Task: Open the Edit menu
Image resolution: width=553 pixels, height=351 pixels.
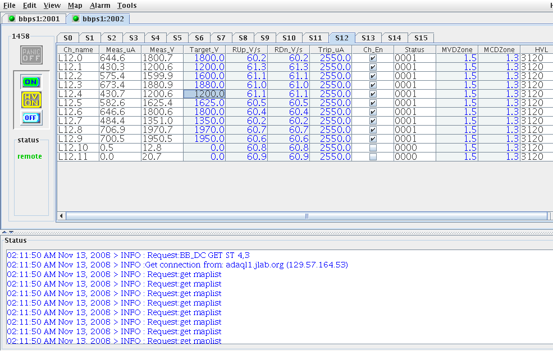Action: pyautogui.click(x=30, y=5)
